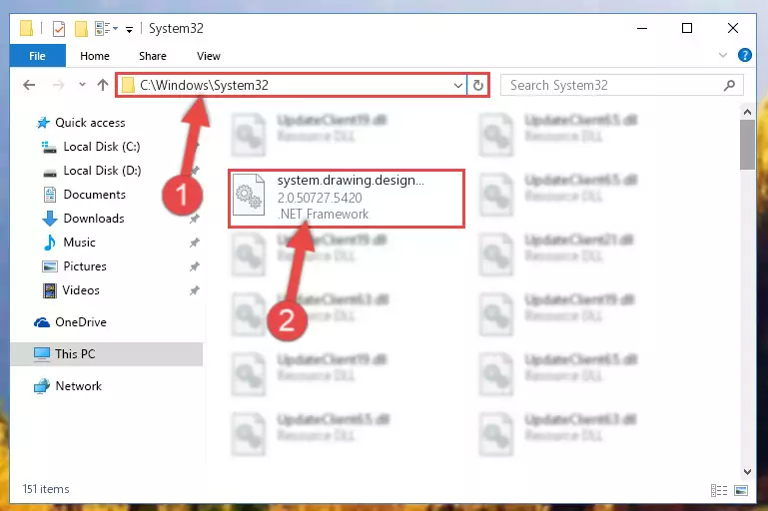
Task: Click the search magnifier icon
Action: coord(729,86)
